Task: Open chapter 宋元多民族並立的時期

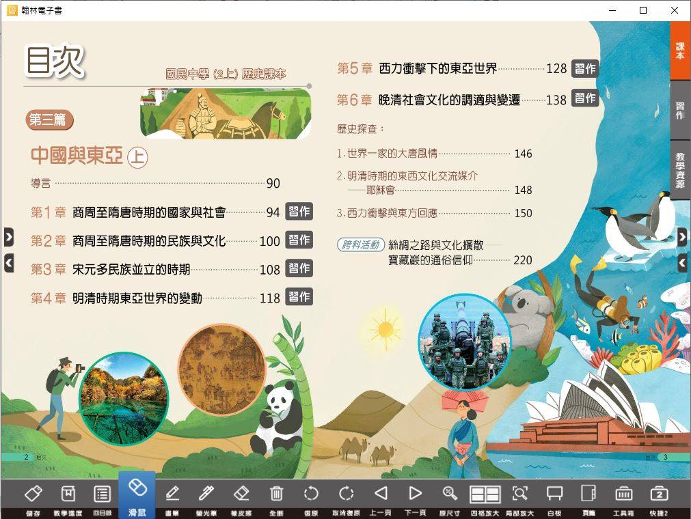Action: (131, 270)
